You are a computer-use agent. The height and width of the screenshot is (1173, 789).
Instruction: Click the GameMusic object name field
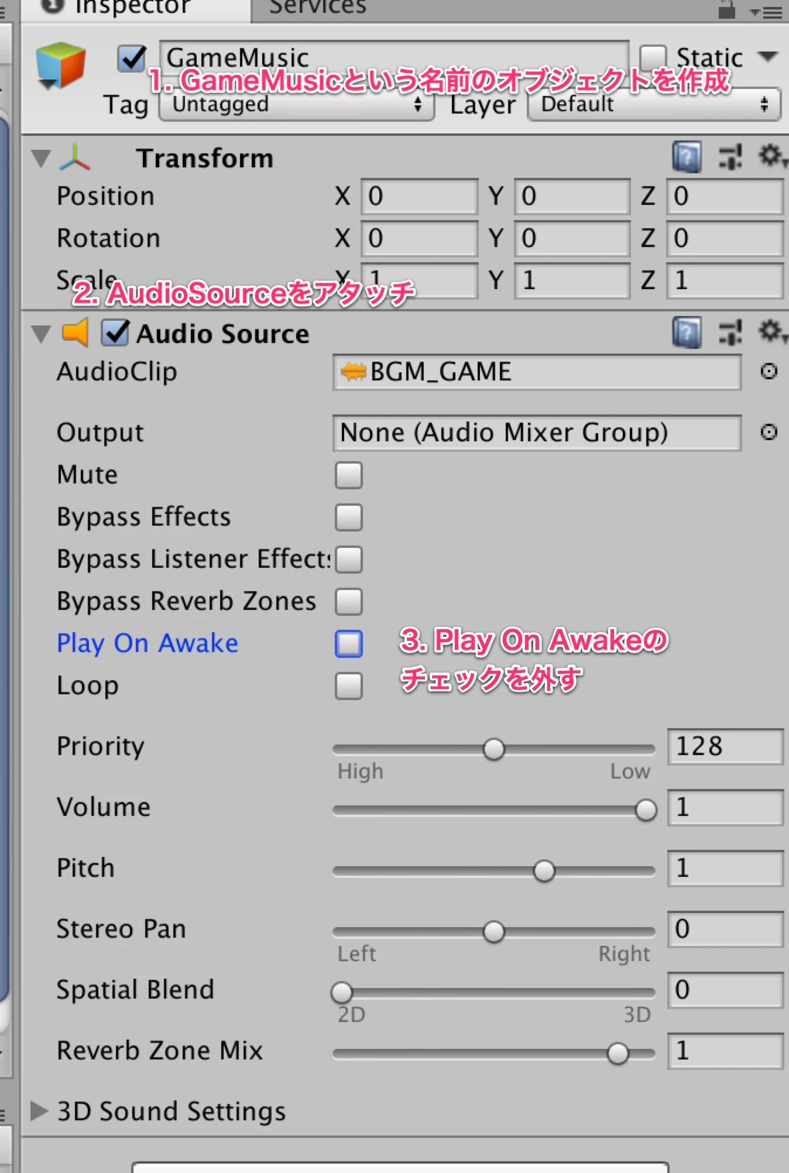tap(394, 58)
